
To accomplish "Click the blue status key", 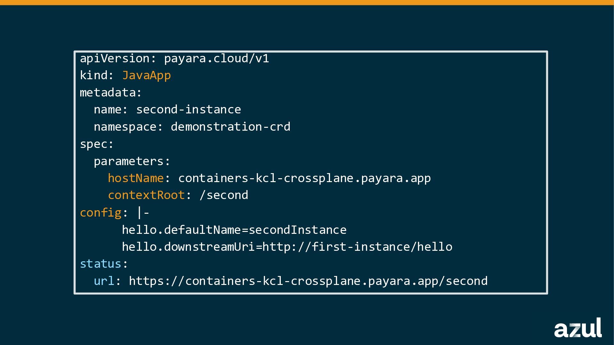I will click(x=100, y=264).
